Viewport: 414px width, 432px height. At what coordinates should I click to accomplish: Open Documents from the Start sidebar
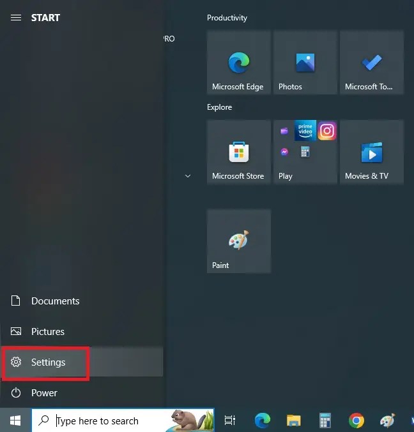tap(82, 301)
